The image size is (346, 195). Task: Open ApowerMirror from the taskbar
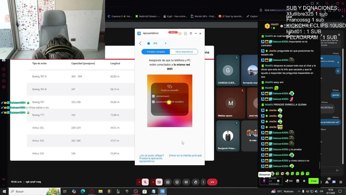162,191
